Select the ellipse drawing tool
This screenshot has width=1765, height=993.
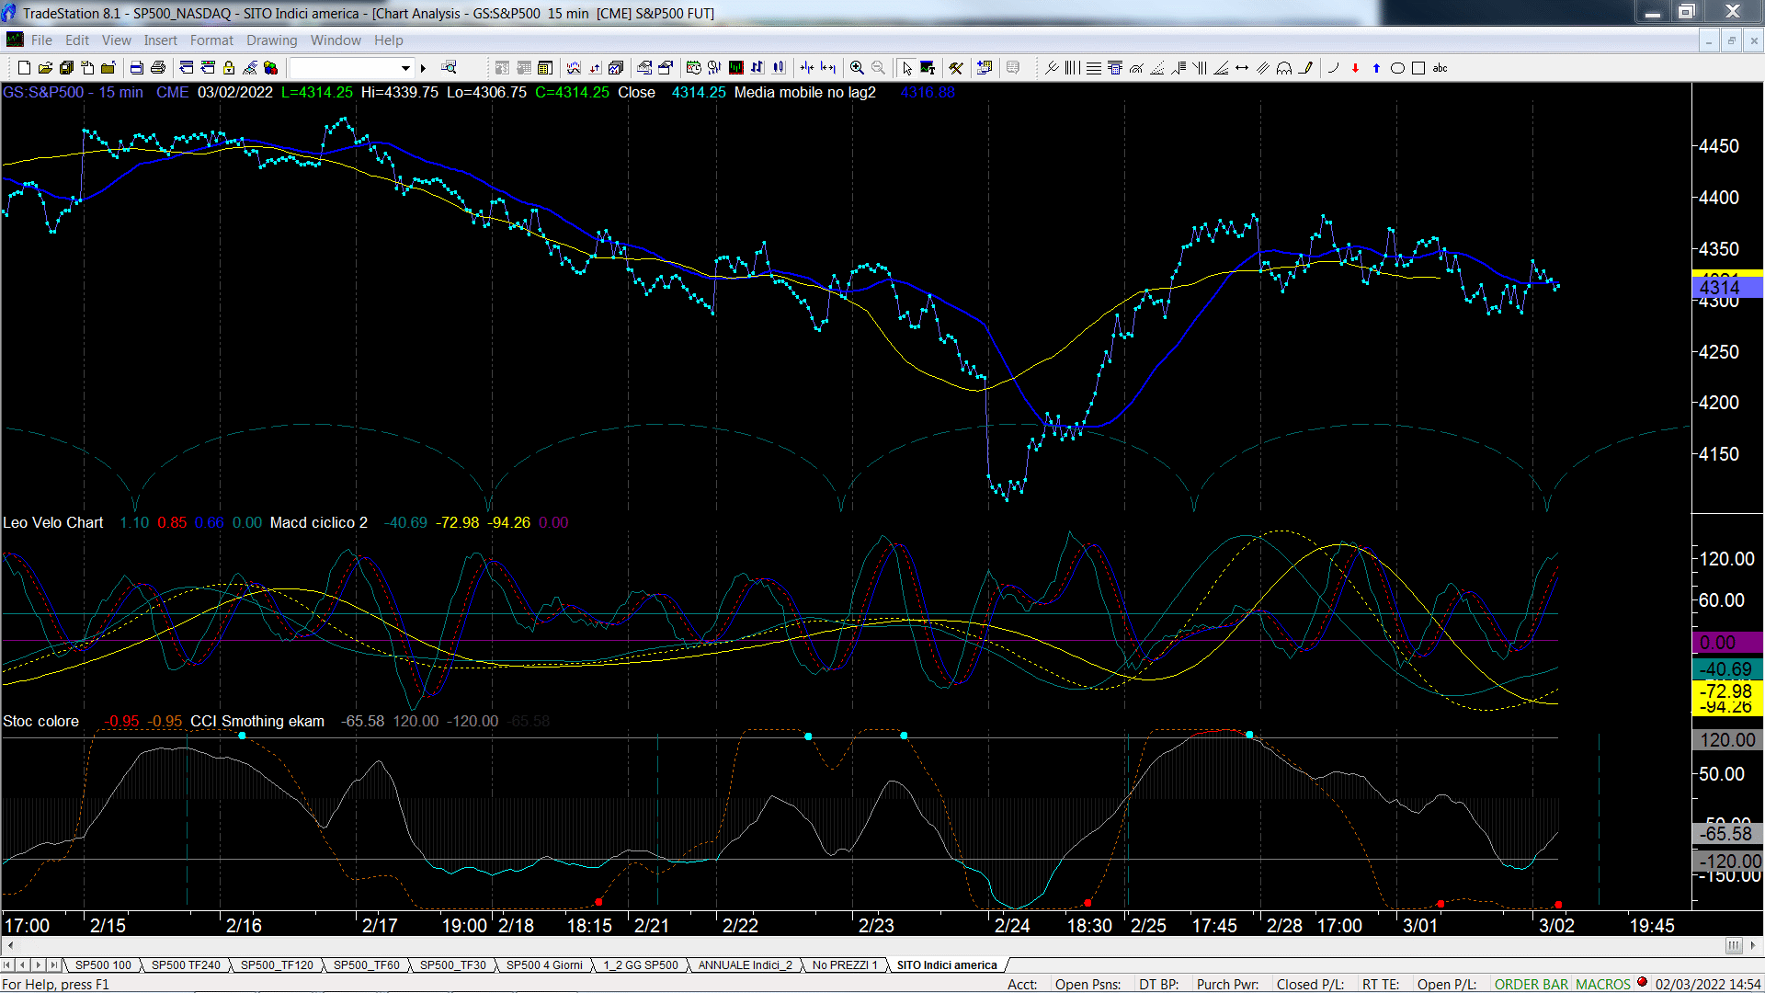coord(1397,68)
